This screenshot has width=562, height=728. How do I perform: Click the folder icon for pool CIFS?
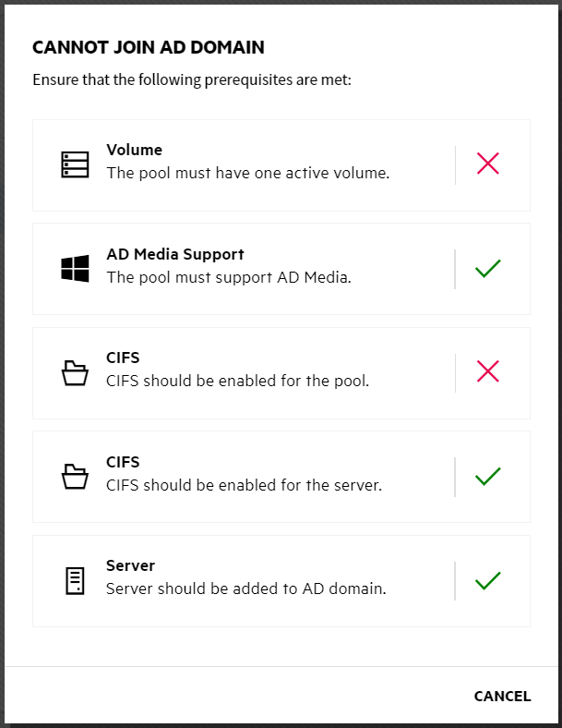click(74, 373)
